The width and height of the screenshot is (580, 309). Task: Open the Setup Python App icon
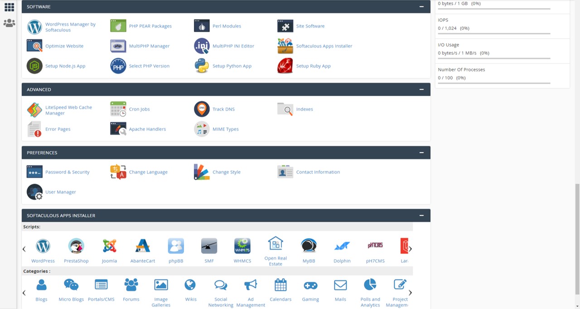(202, 66)
